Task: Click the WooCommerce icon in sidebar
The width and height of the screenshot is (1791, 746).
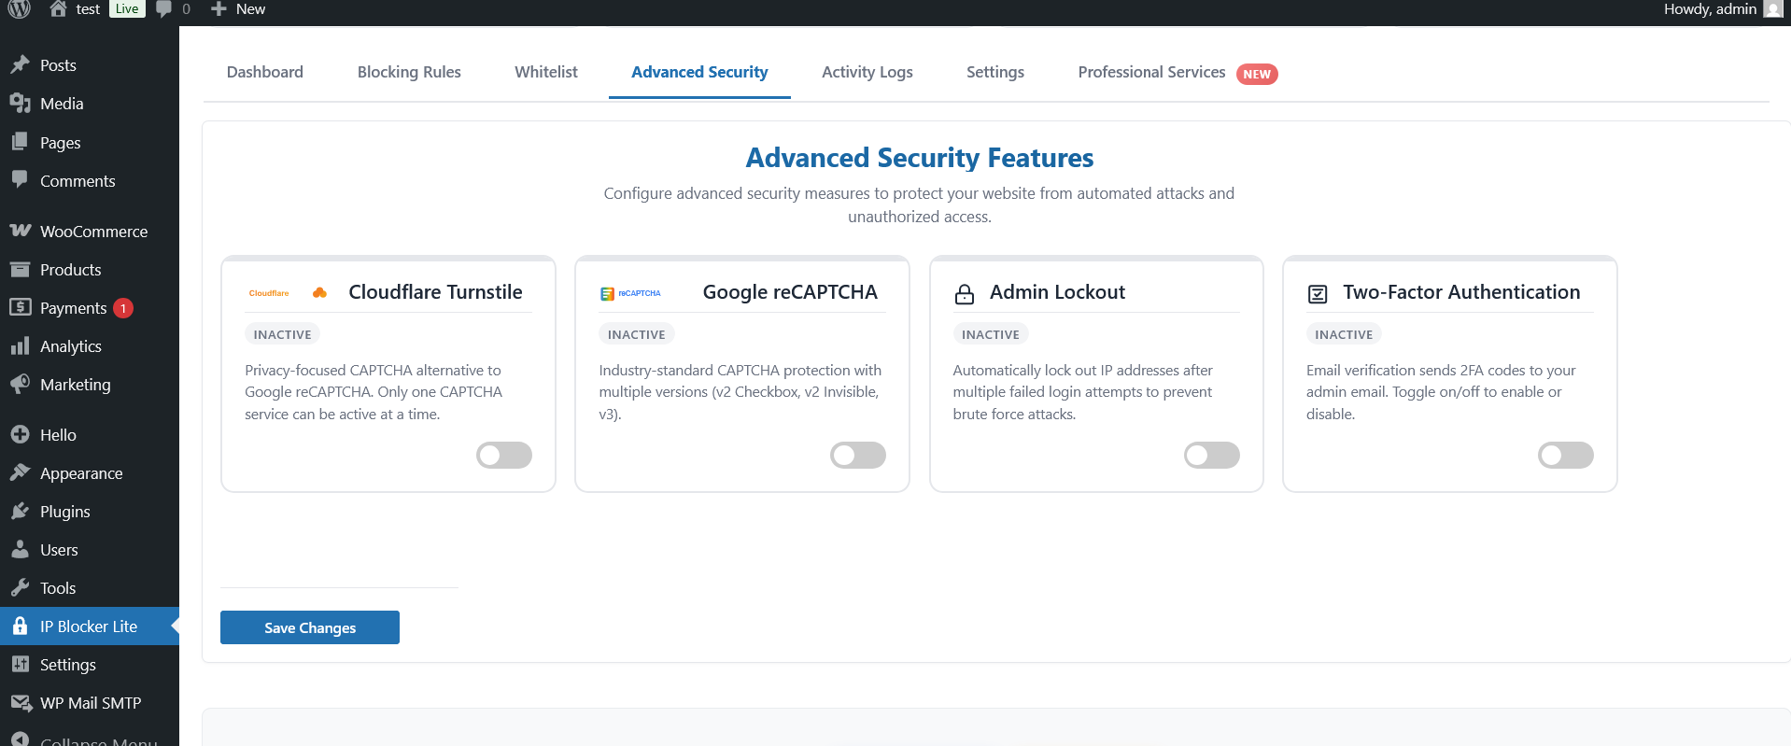Action: [20, 231]
